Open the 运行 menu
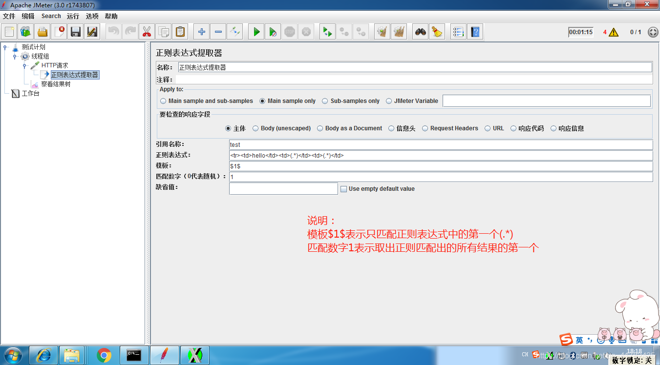The height and width of the screenshot is (365, 660). 73,16
